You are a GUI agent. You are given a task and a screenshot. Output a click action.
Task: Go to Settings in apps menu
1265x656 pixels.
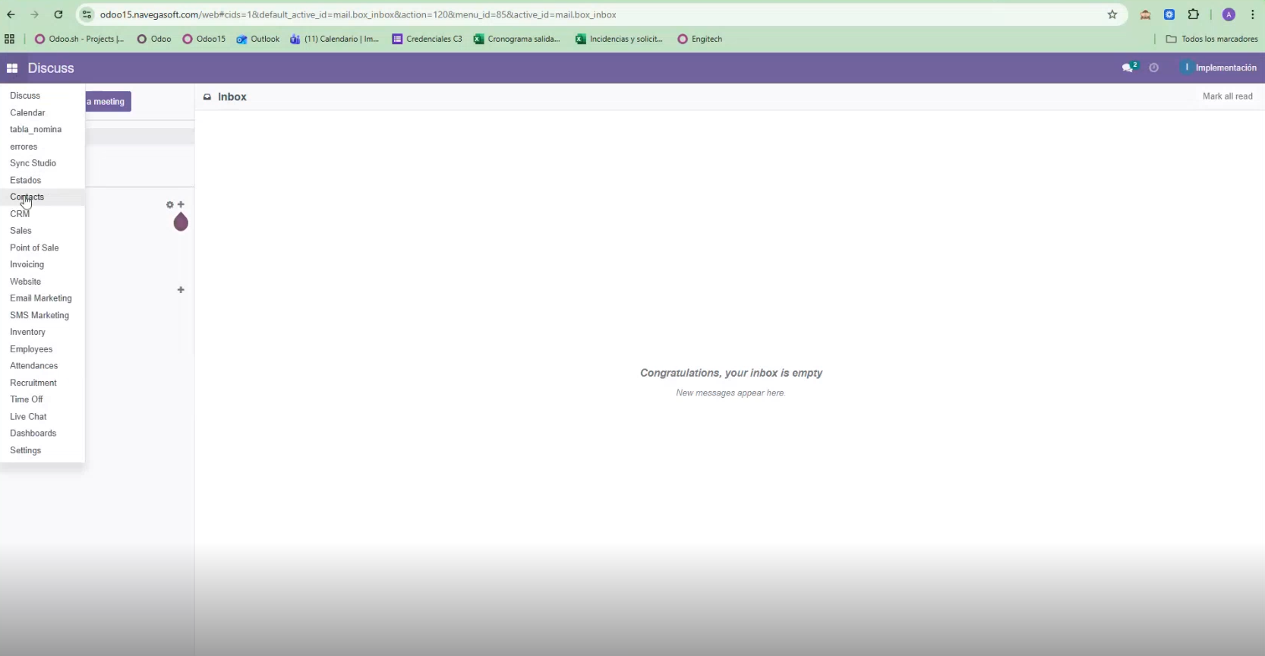tap(25, 450)
